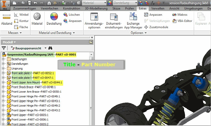The height and width of the screenshot is (126, 211).
Task: Switch to the Skizze ribbon tab
Action: pyautogui.click(x=116, y=8)
